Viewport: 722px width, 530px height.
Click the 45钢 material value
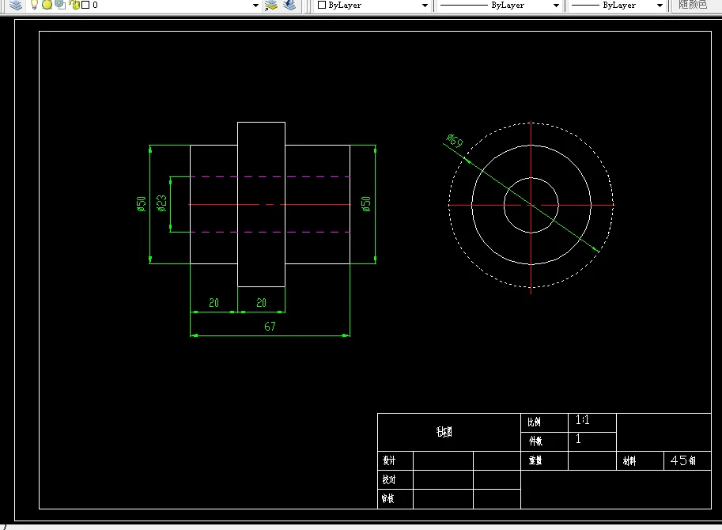tap(683, 460)
